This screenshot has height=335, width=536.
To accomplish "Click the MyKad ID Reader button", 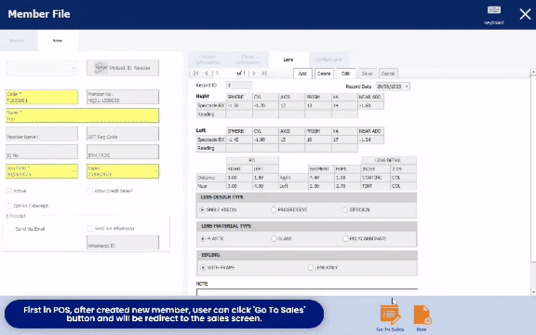I will point(123,68).
